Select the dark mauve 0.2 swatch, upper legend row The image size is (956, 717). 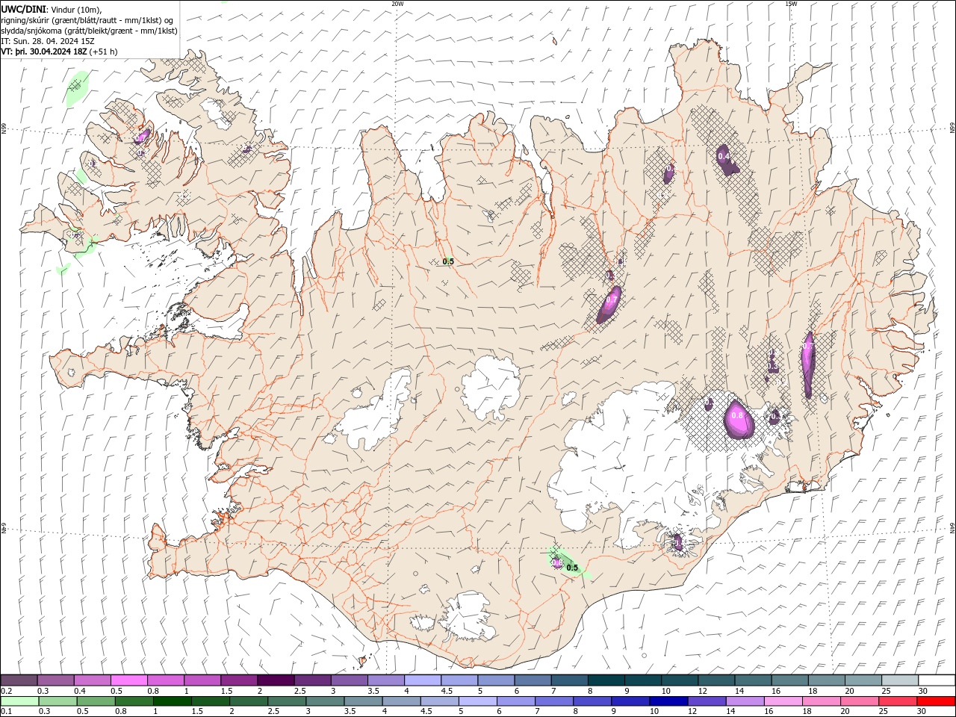(x=19, y=680)
